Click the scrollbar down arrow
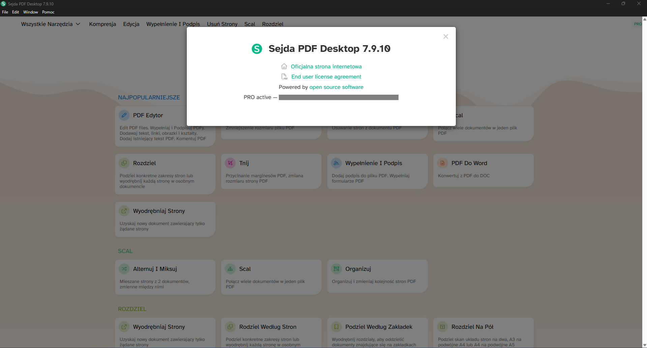This screenshot has width=647, height=348. (644, 345)
